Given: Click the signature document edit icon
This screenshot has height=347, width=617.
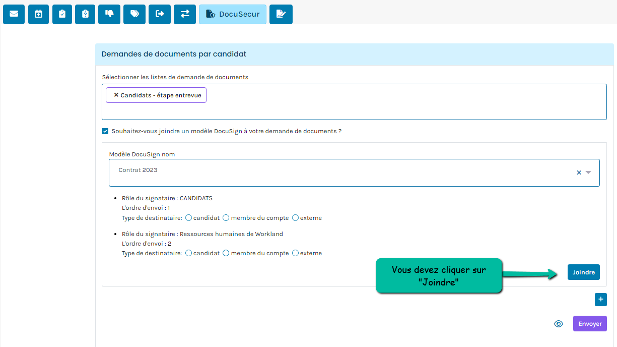Looking at the screenshot, I should 281,14.
